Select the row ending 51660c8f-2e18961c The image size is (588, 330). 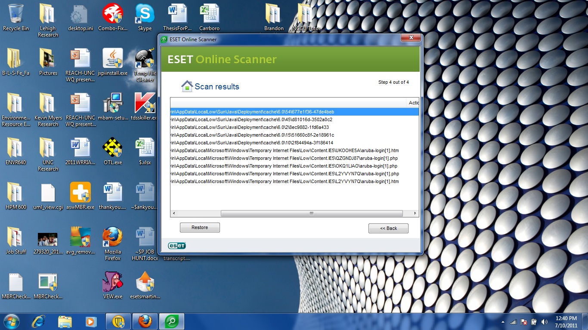[295, 135]
